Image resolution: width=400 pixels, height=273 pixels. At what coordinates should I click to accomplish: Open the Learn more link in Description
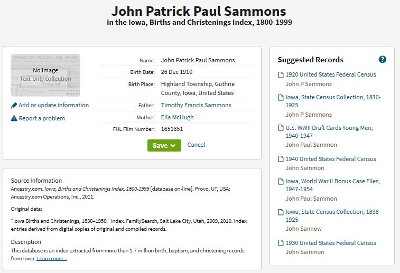point(52,258)
